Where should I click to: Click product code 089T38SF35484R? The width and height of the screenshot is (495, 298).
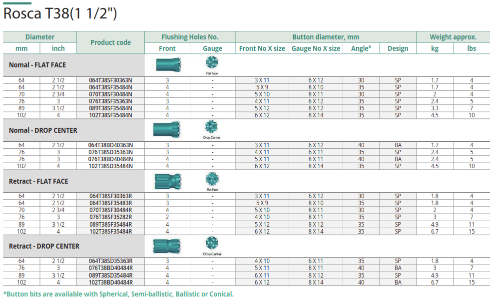pyautogui.click(x=110, y=225)
